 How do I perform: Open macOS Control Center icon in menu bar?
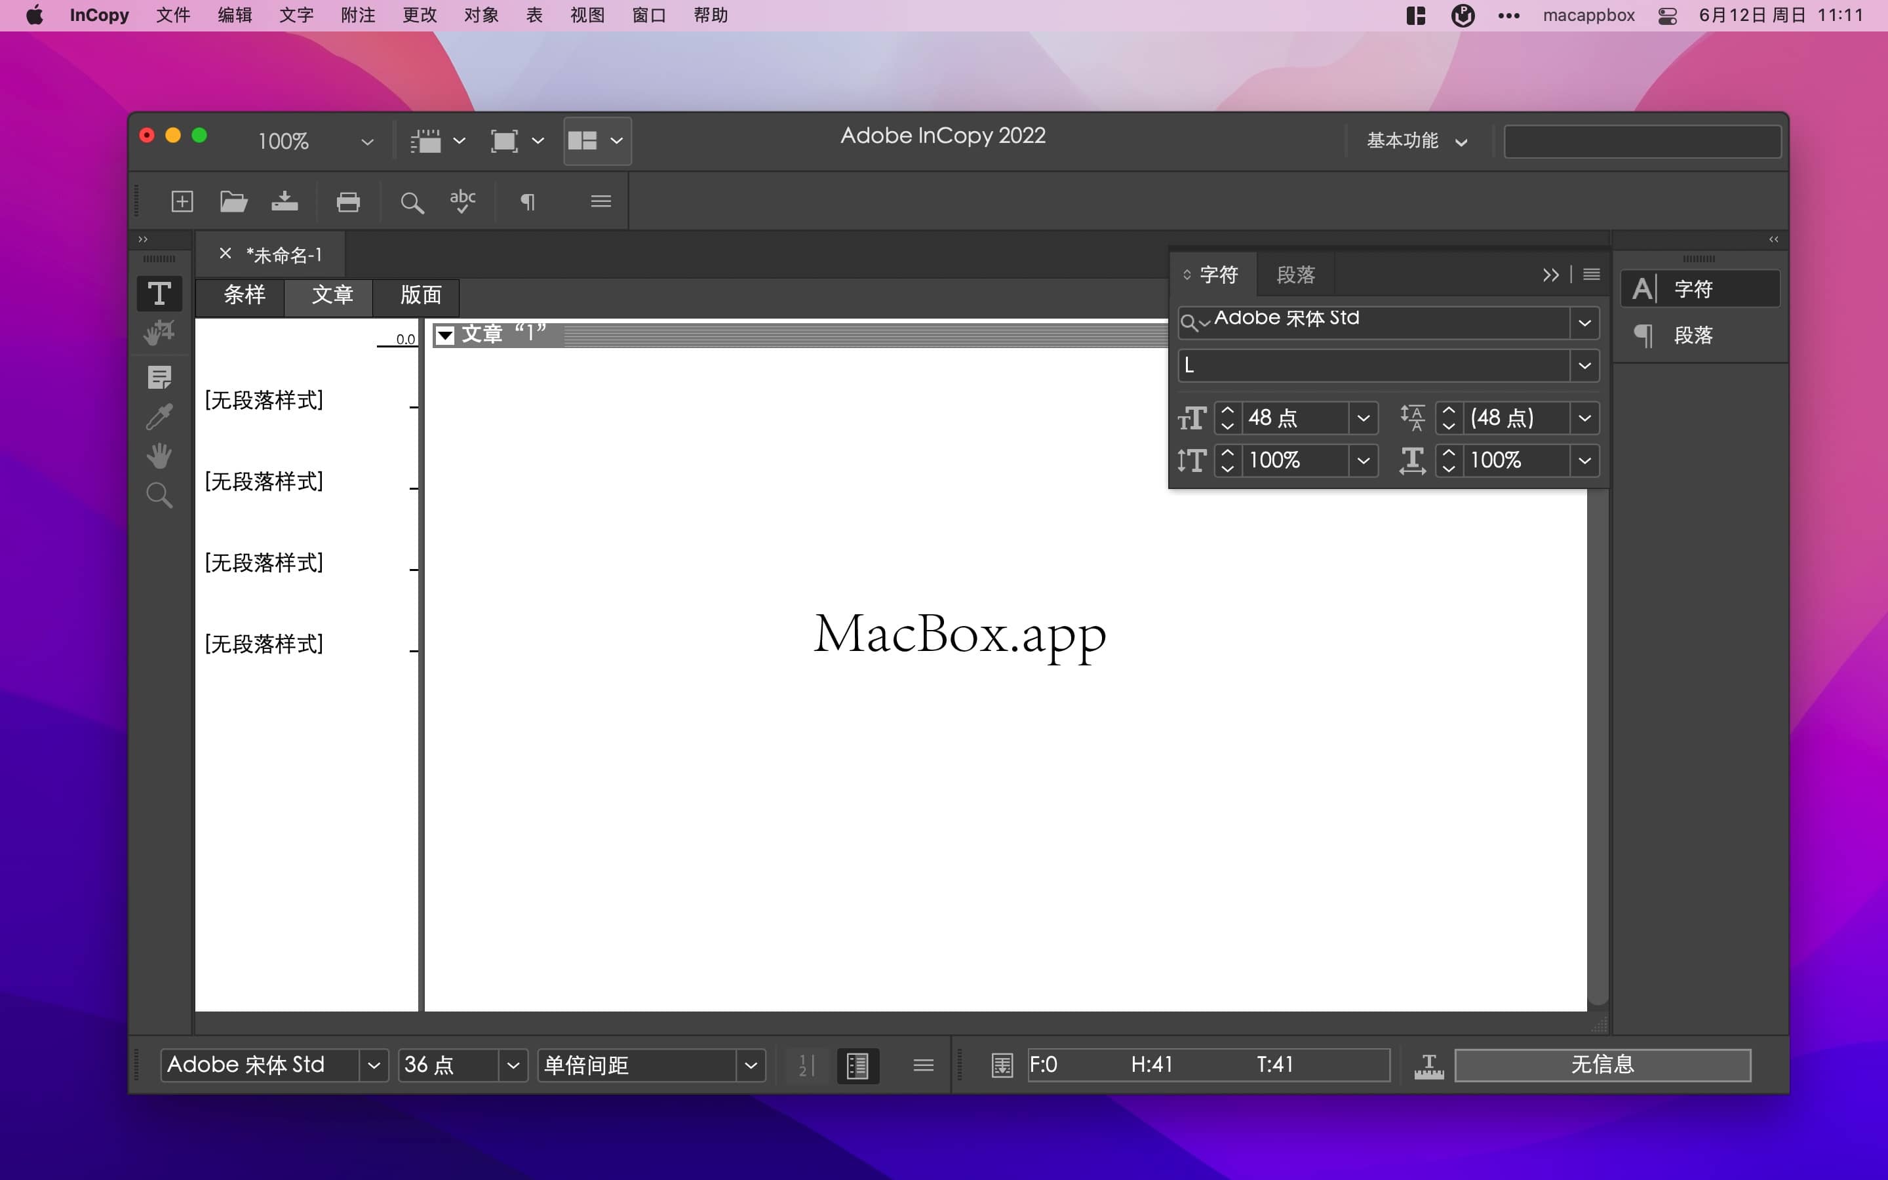pyautogui.click(x=1667, y=16)
